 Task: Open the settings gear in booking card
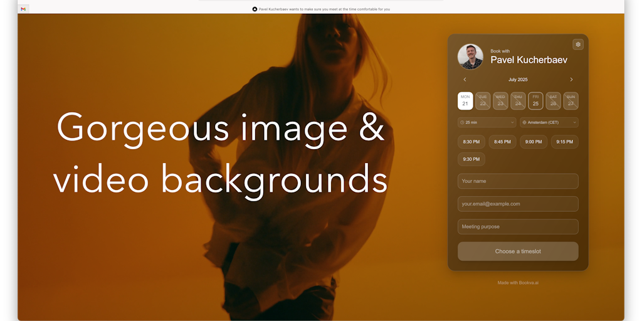tap(578, 45)
